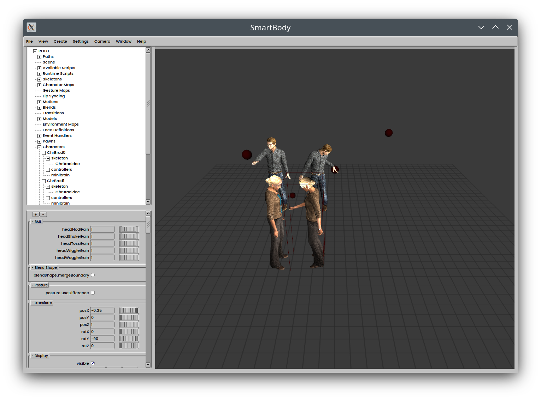Open the Create menu
This screenshot has width=541, height=400.
click(60, 41)
